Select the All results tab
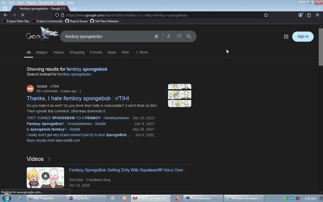This screenshot has width=323, height=202. coord(29,52)
